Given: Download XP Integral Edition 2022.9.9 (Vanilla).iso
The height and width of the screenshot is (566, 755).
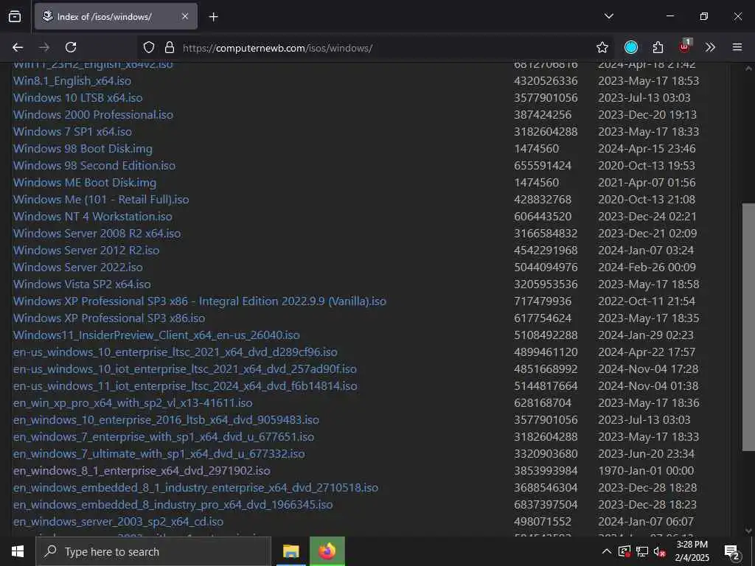Looking at the screenshot, I should pos(200,301).
